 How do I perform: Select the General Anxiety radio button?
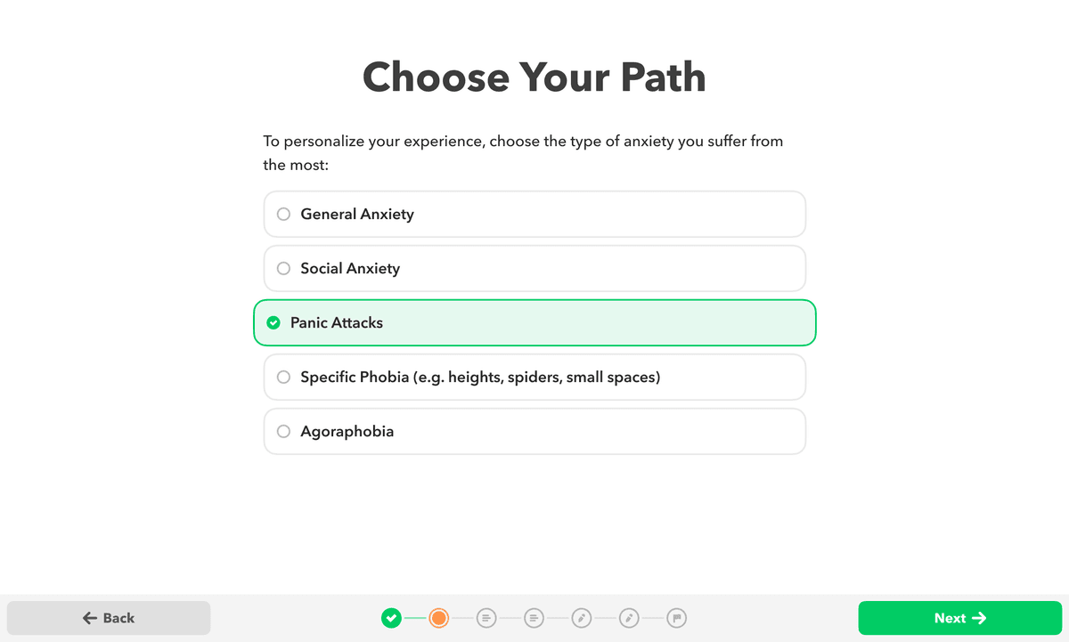[283, 214]
